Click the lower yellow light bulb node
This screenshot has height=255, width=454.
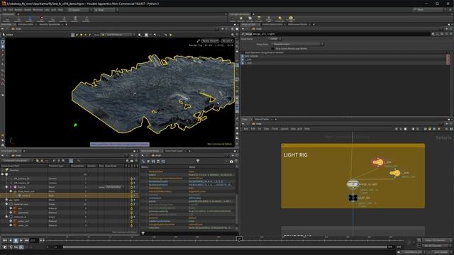(394, 173)
